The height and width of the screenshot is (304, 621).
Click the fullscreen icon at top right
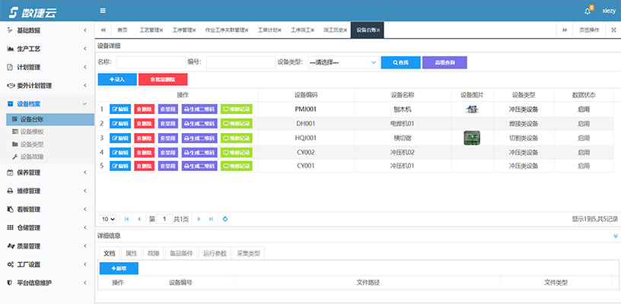click(x=613, y=30)
